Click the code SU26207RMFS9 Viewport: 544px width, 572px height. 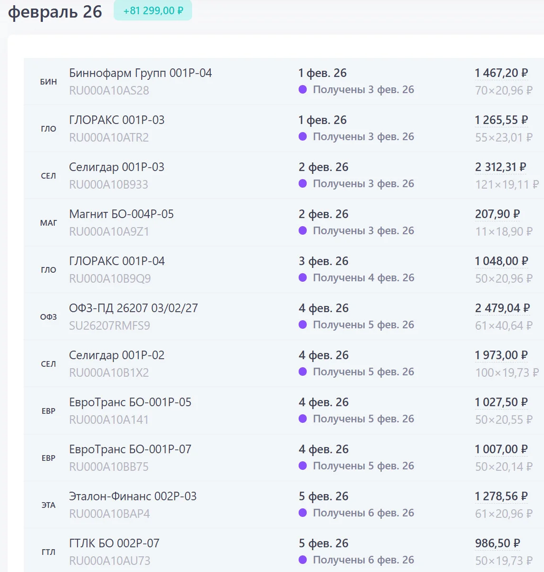109,325
